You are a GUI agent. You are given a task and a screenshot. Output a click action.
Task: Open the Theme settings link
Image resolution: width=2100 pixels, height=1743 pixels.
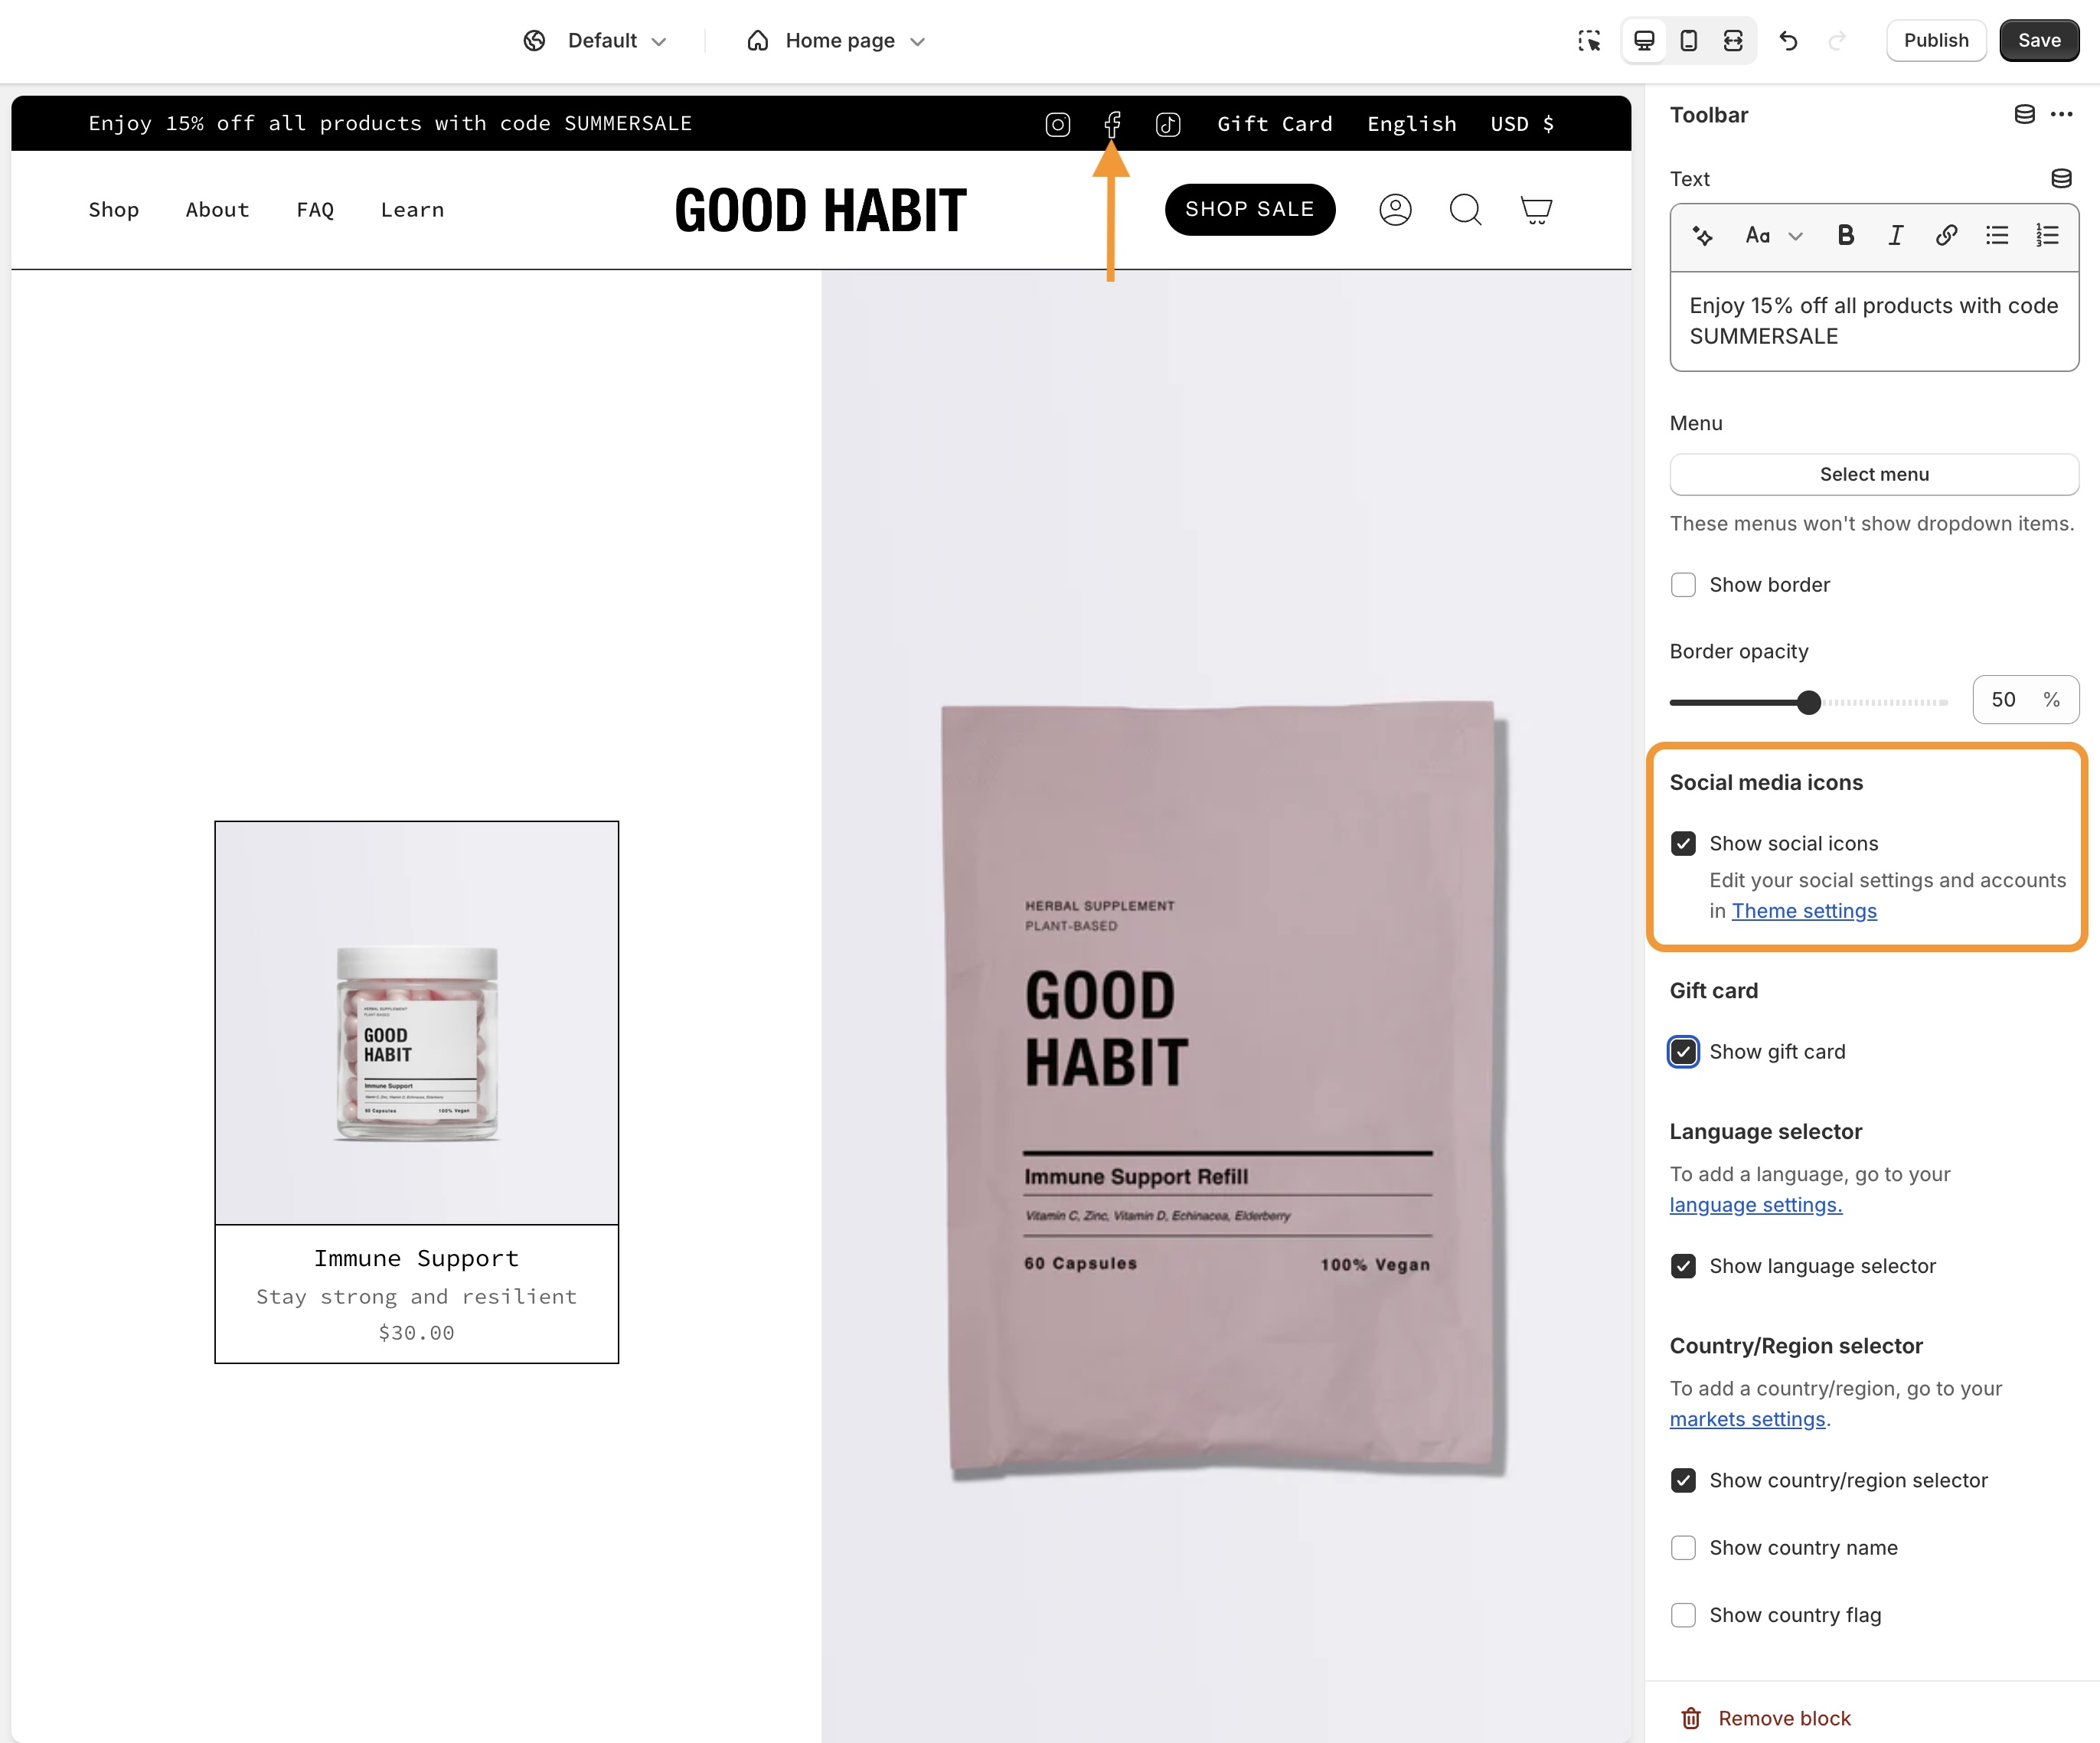point(1804,911)
